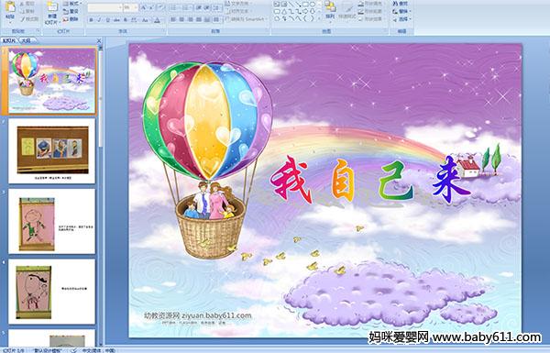
Task: Toggle Bold formatting in the ribbon
Action: 91,20
